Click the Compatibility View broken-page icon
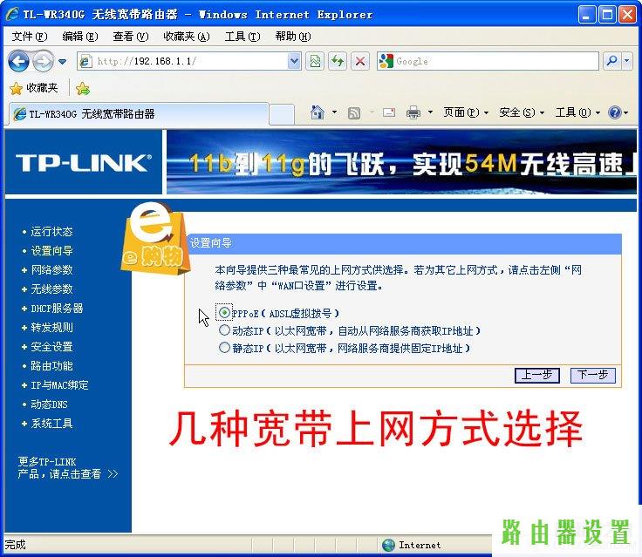The height and width of the screenshot is (557, 642). point(315,61)
